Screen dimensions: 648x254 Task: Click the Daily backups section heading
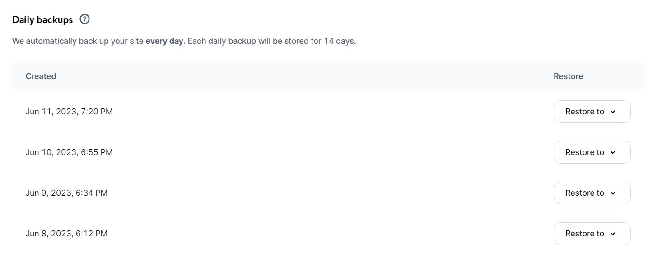(x=42, y=20)
